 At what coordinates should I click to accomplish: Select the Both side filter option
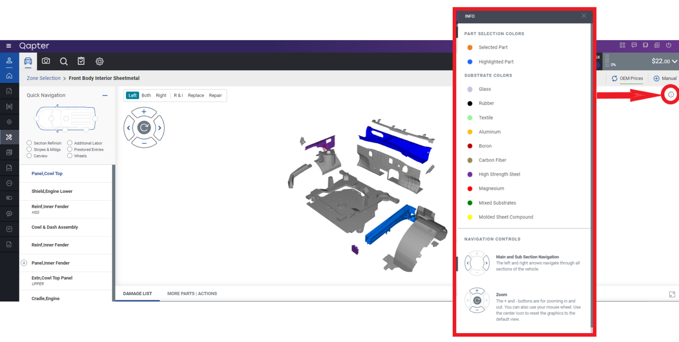(146, 95)
